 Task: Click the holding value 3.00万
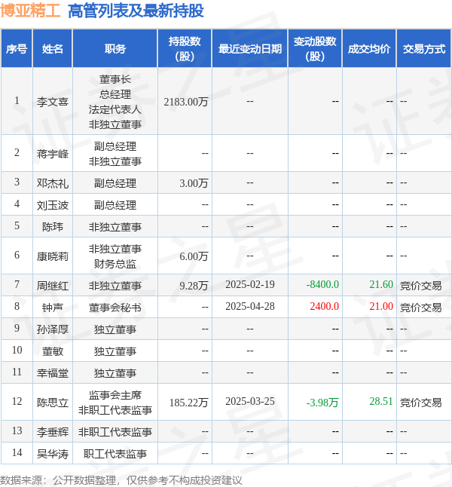[x=194, y=183]
